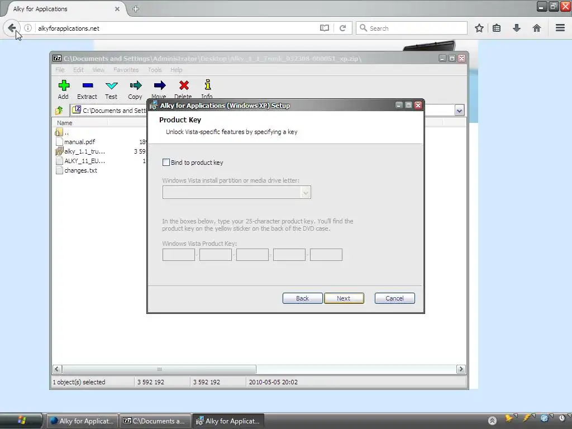This screenshot has width=572, height=429.
Task: Open the 7-Zip Tools menu
Action: (x=155, y=70)
